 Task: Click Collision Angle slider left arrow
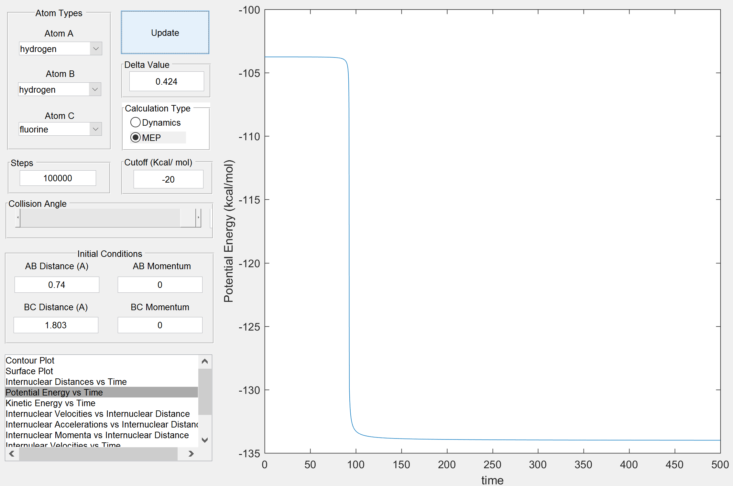[18, 218]
